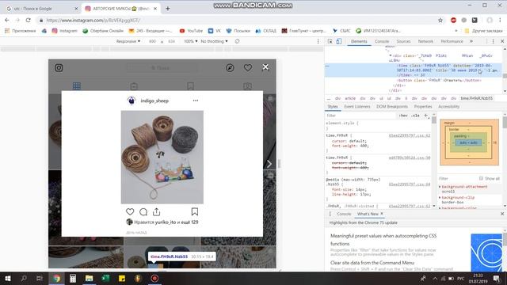
Task: Open the Event Listeners pane tab
Action: pos(357,106)
